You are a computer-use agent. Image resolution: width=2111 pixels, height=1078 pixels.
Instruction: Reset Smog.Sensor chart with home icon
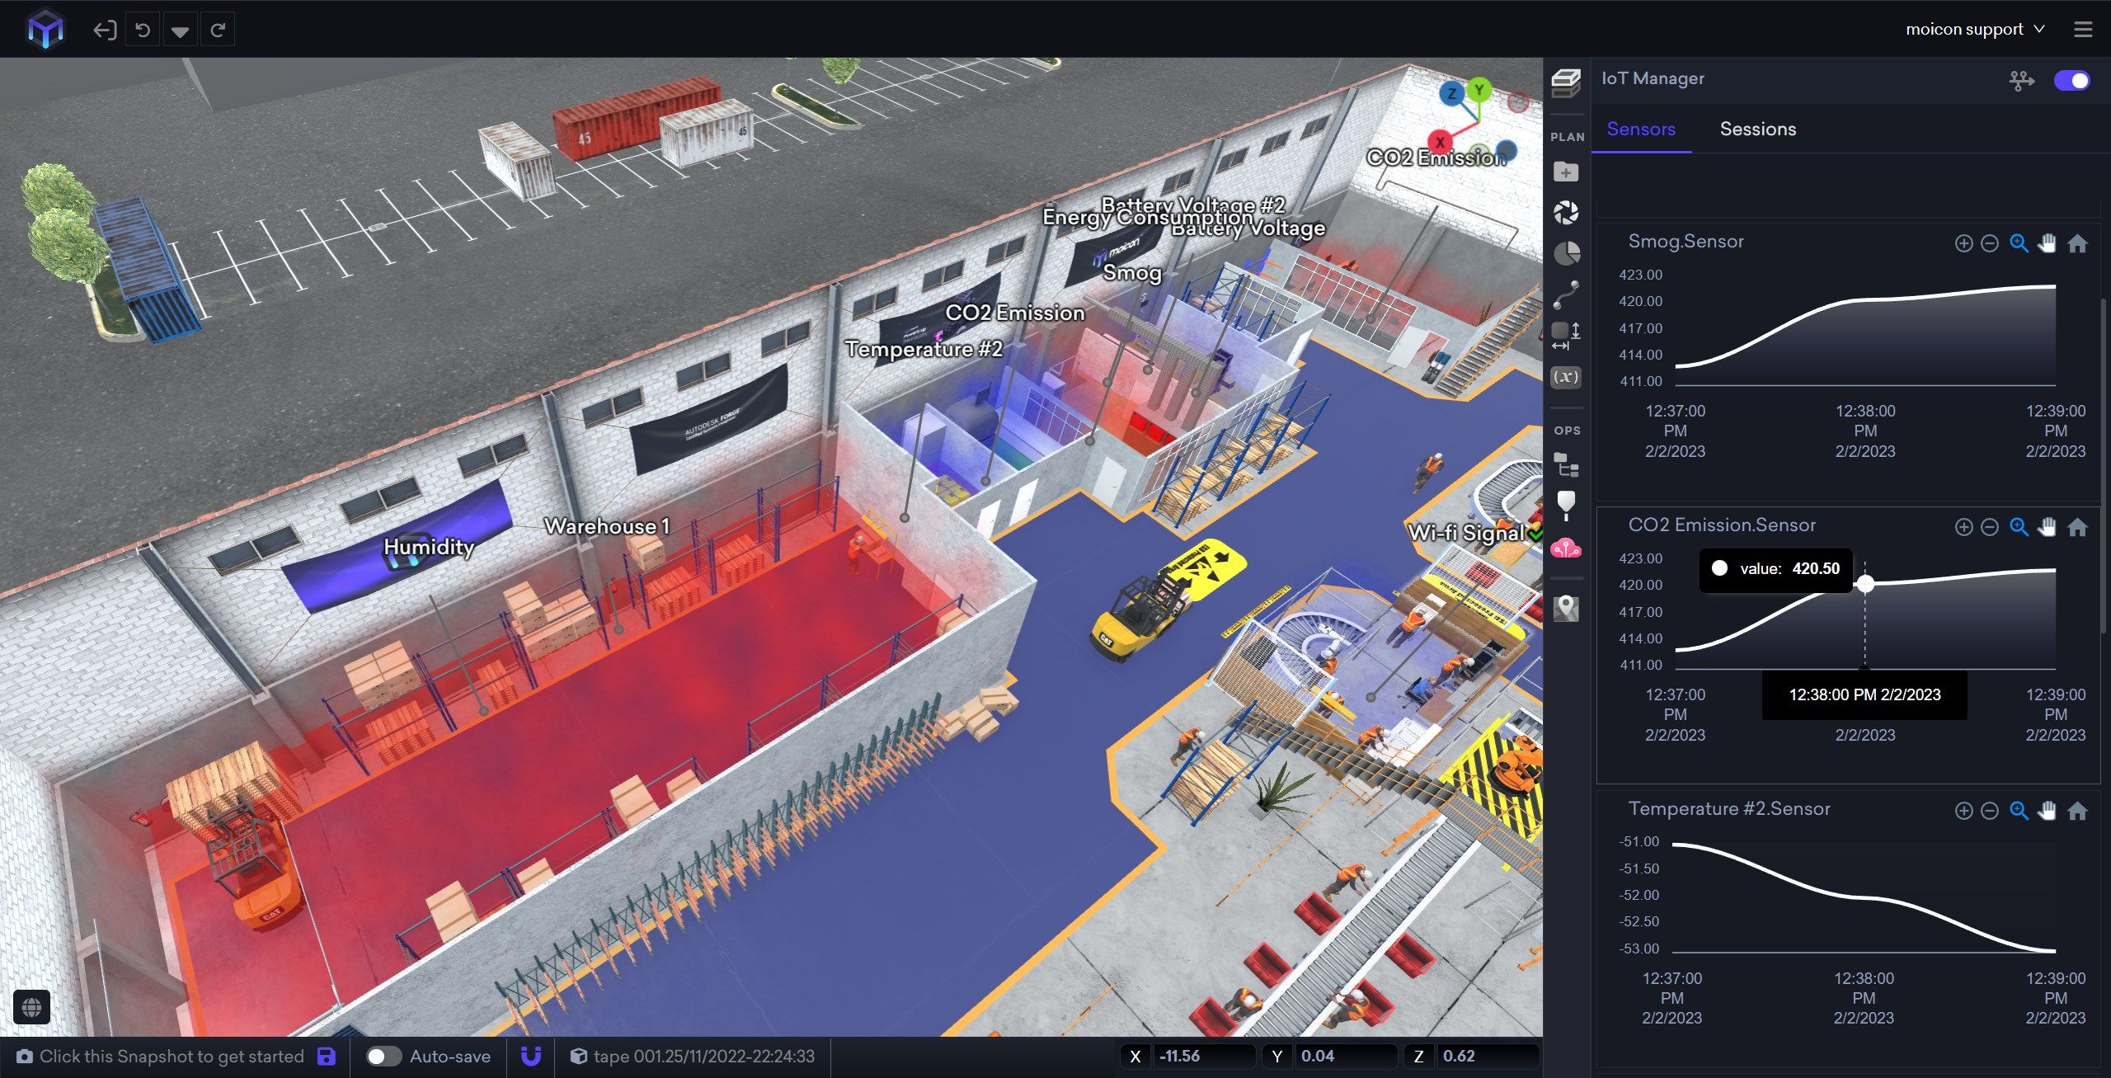2077,243
